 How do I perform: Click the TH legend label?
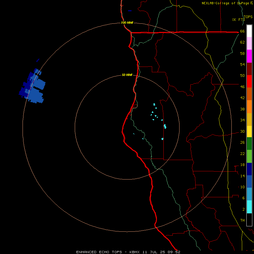coord(242,220)
